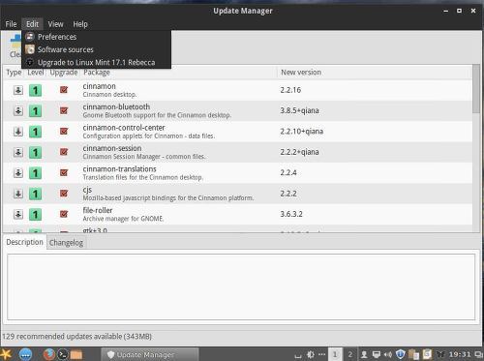Click level 1 badge of cinnamon row
This screenshot has width=484, height=361.
35,90
